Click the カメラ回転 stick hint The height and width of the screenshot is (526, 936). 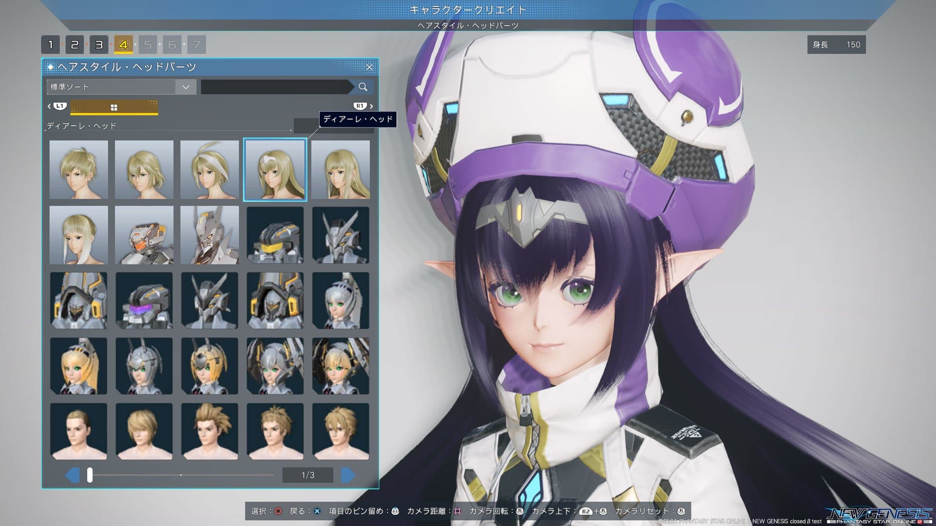pyautogui.click(x=497, y=511)
